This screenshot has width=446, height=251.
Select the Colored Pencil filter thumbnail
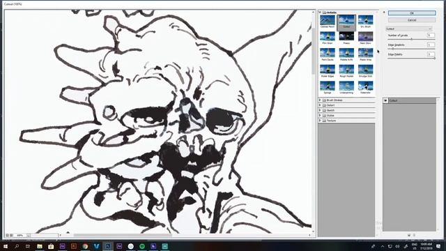click(328, 20)
